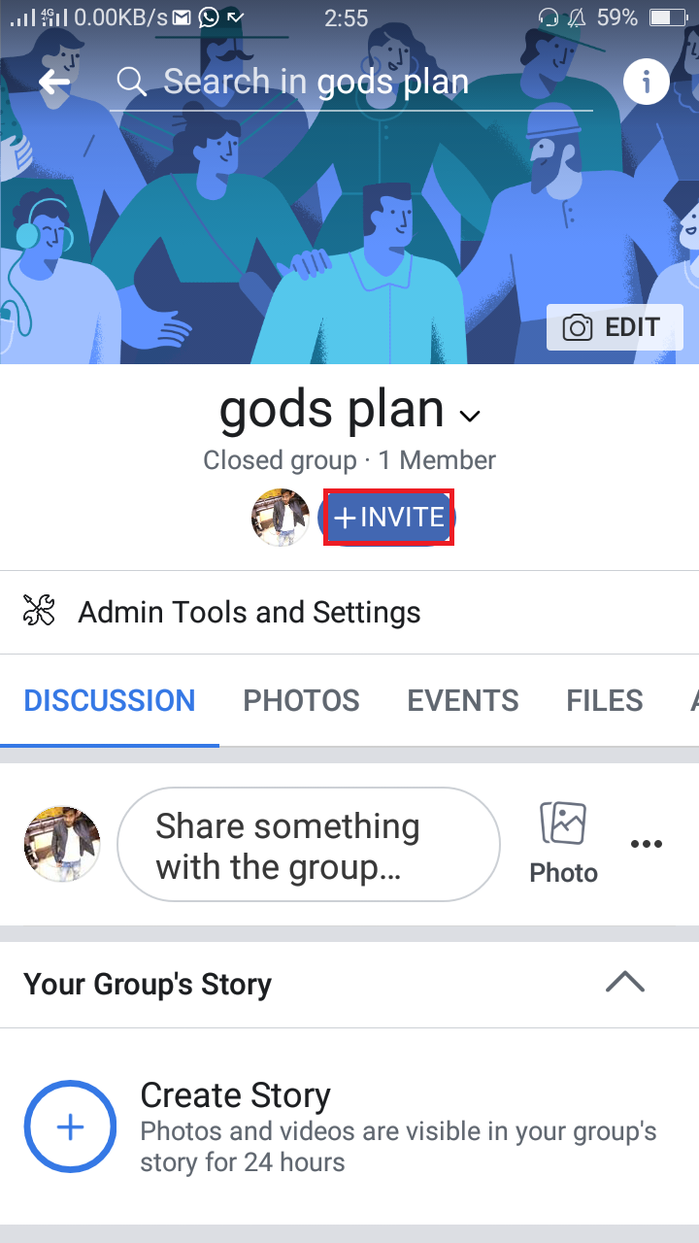Image resolution: width=699 pixels, height=1243 pixels.
Task: Open group info circle icon
Action: 647,82
